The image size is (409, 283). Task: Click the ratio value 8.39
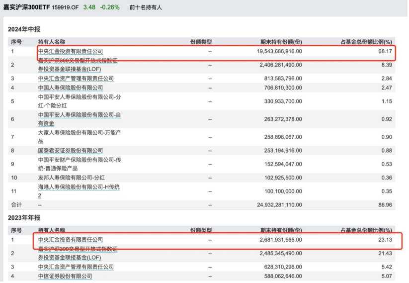tap(387, 65)
